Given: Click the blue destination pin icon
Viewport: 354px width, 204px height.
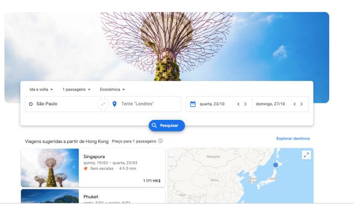Looking at the screenshot, I should click(114, 104).
